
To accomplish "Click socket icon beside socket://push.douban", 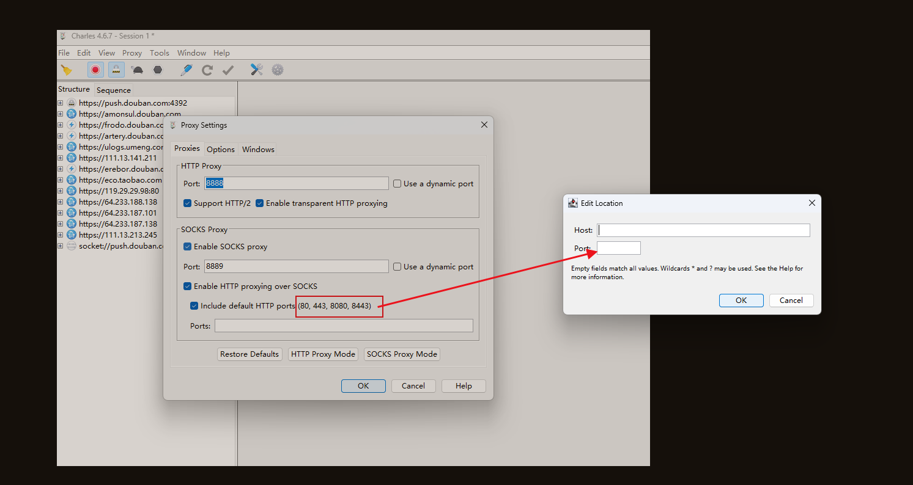I will pyautogui.click(x=72, y=246).
